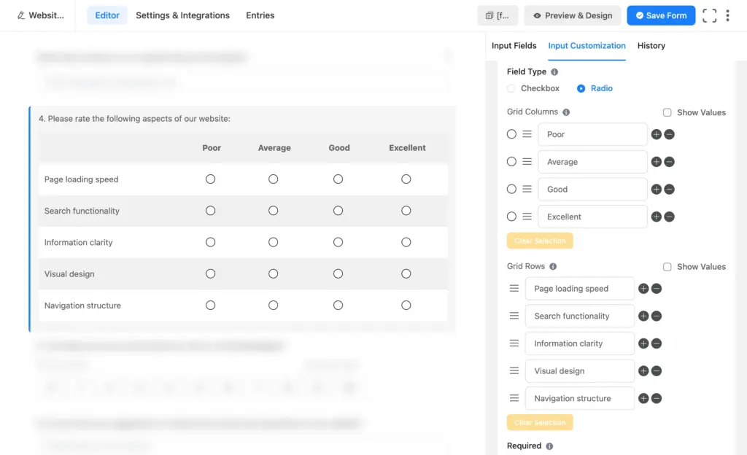Click the Save Form button

click(661, 16)
